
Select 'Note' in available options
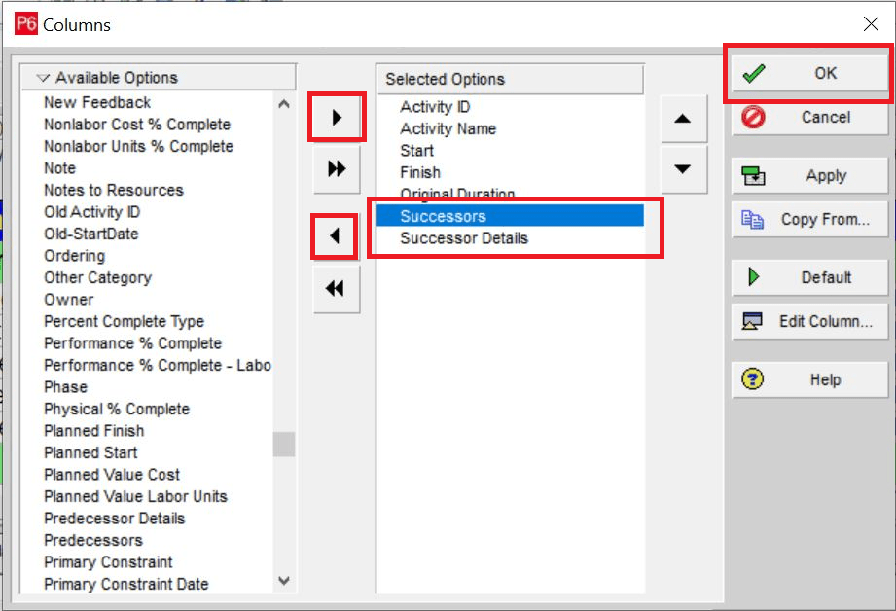tap(60, 168)
